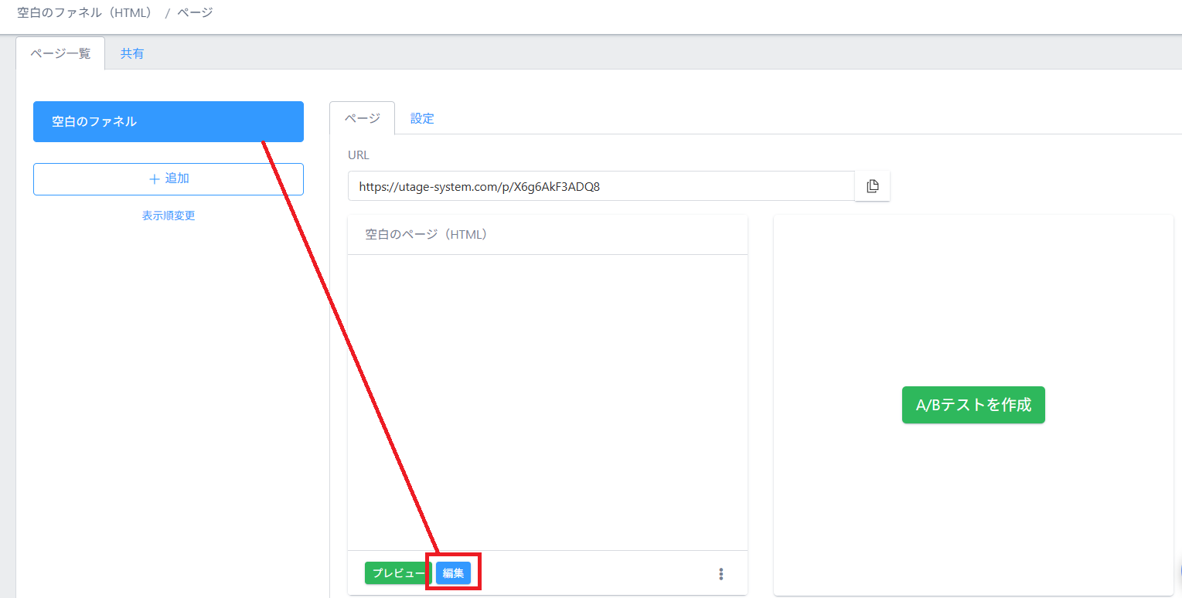Click the ページ breadcrumb item
The width and height of the screenshot is (1182, 598).
point(195,12)
